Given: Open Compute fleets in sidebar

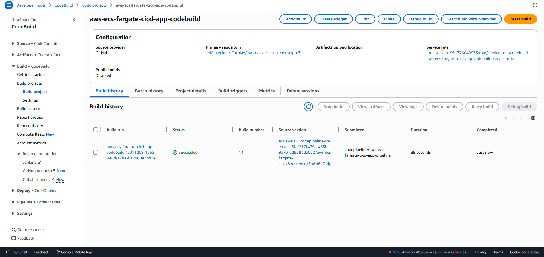Looking at the screenshot, I should point(31,134).
